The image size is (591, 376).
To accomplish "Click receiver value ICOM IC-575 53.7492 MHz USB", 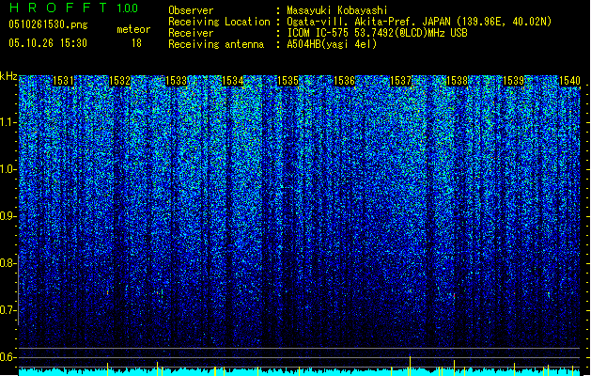I will (377, 33).
